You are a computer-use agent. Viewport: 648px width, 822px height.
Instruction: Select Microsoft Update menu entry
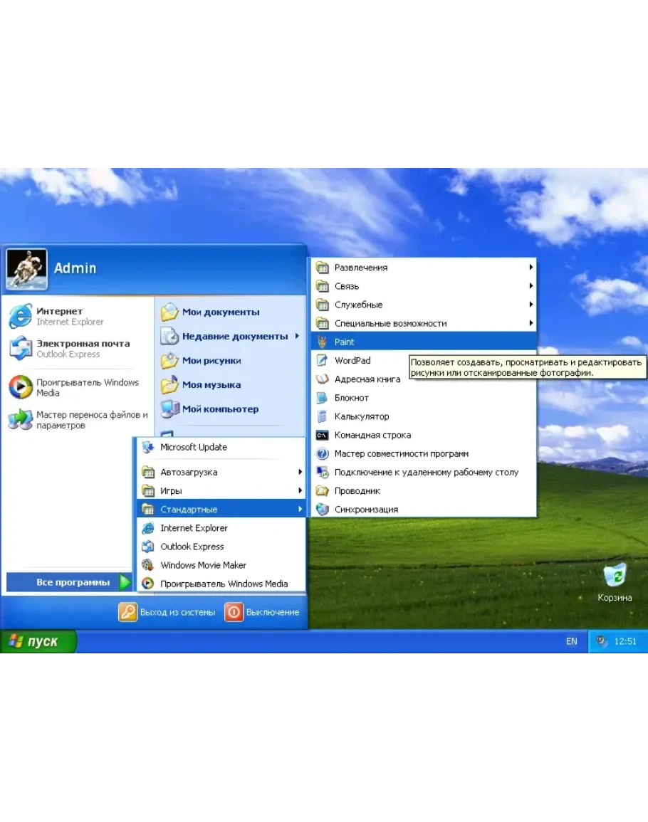click(193, 447)
